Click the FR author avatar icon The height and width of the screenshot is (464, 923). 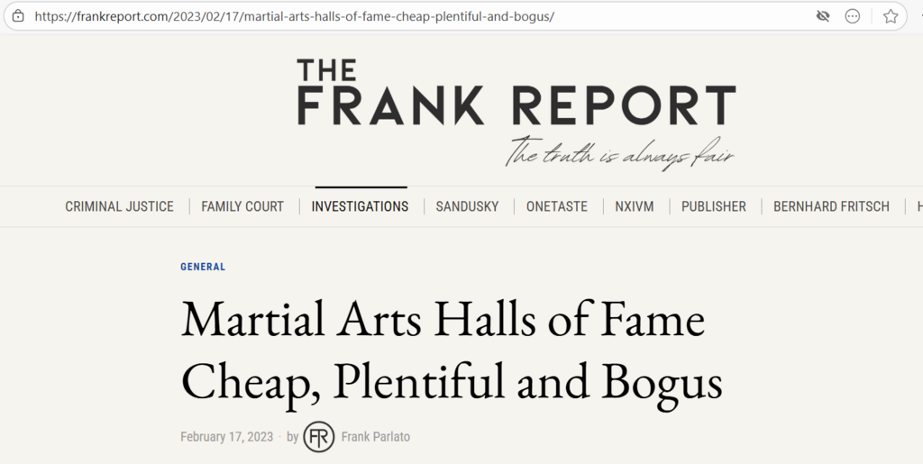tap(318, 437)
